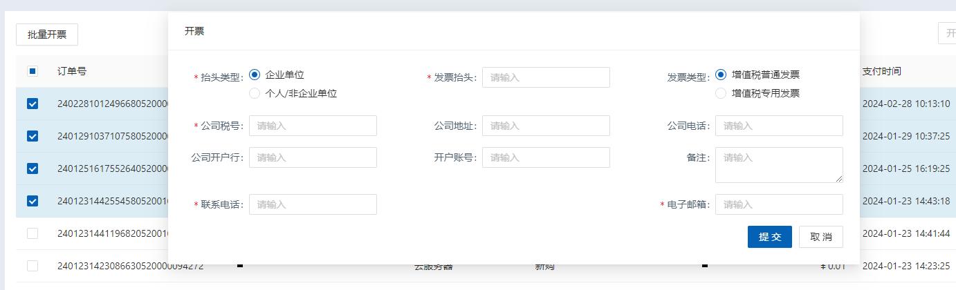Click inside the 备注 textarea
Image resolution: width=956 pixels, height=290 pixels.
point(779,165)
